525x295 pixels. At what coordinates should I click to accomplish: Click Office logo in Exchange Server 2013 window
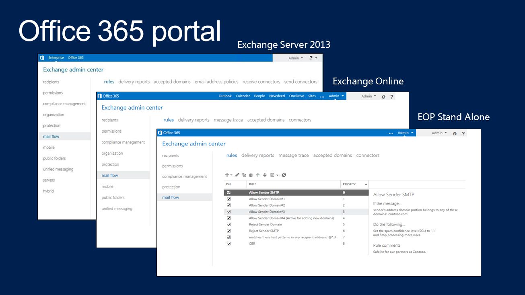point(42,58)
